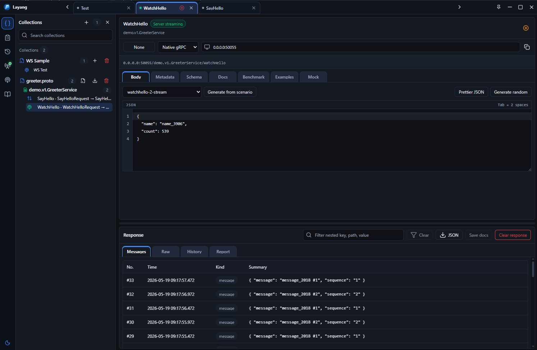537x350 pixels.
Task: Click Save docs button
Action: (x=479, y=235)
